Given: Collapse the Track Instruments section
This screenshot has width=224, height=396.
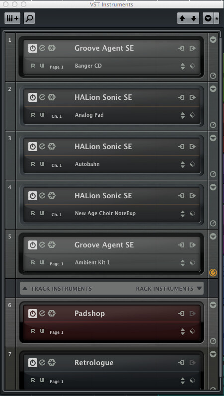Looking at the screenshot, I should pos(57,288).
